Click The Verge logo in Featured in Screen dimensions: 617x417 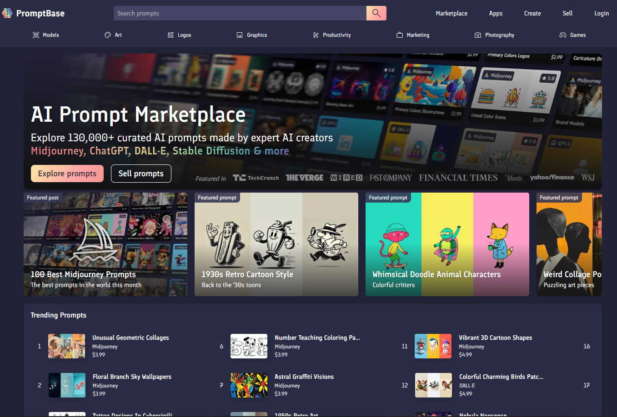point(305,178)
